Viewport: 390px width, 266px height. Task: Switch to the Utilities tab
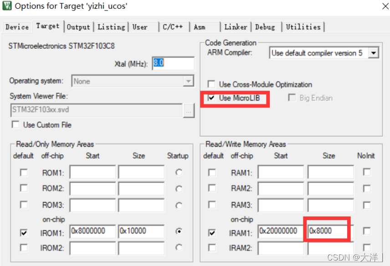(x=303, y=27)
